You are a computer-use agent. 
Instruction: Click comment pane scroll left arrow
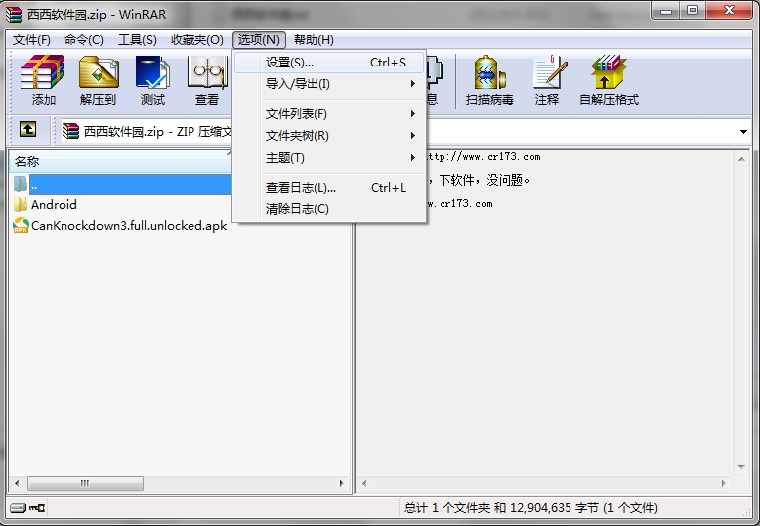pyautogui.click(x=364, y=483)
